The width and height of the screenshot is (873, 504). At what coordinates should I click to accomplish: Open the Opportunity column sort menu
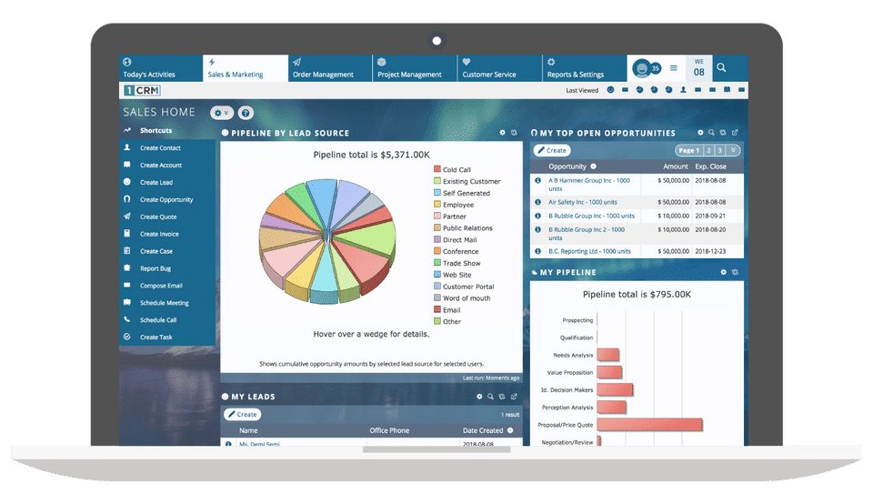[x=594, y=166]
